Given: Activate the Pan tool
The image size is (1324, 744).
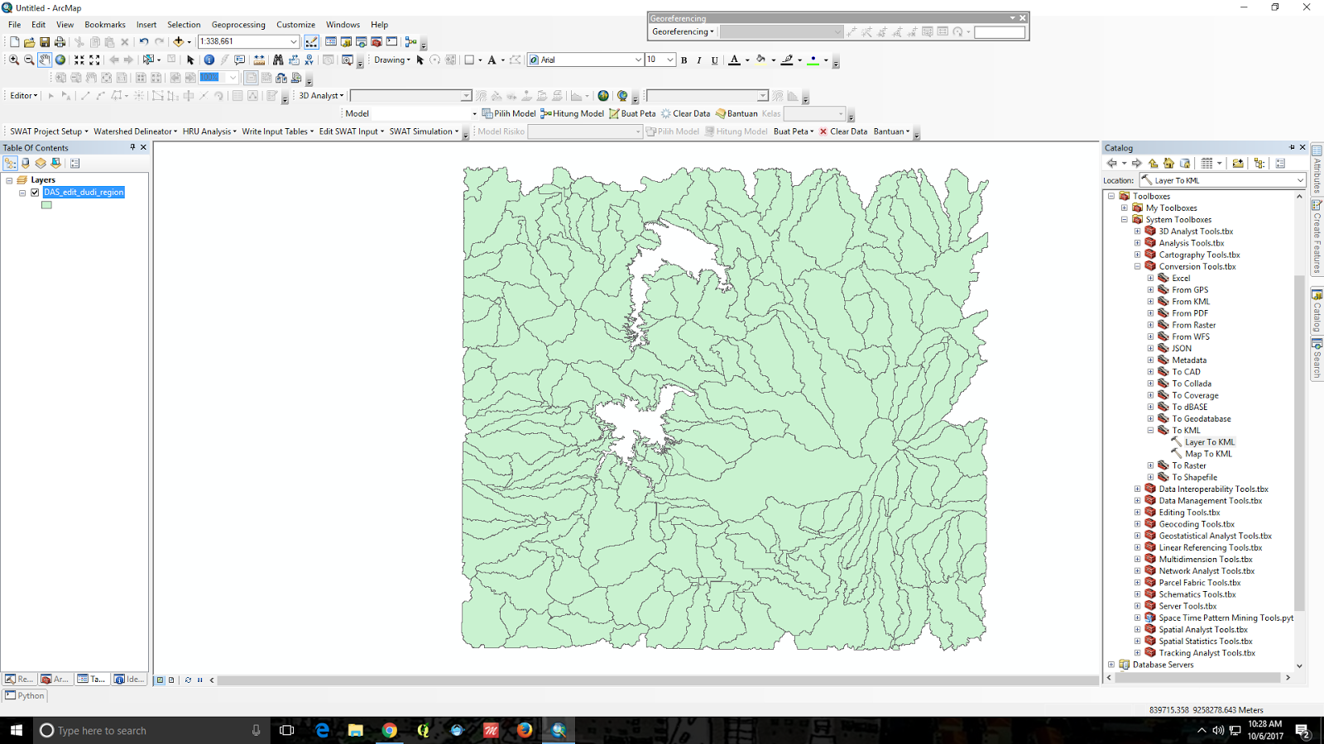Looking at the screenshot, I should (46, 60).
